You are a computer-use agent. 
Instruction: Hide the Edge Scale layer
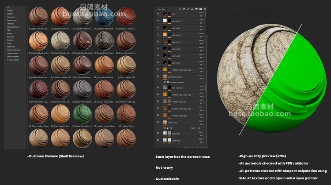[158, 133]
